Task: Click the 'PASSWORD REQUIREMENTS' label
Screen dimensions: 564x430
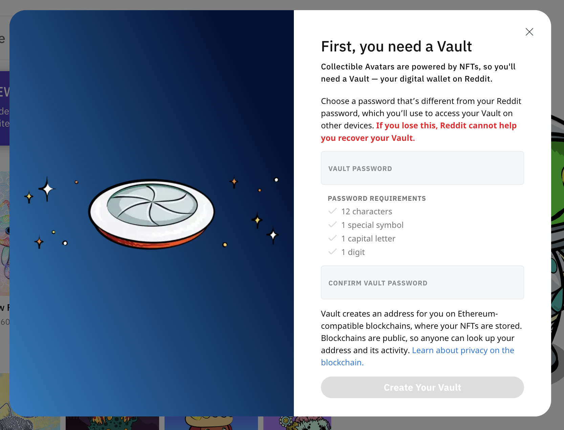Action: pyautogui.click(x=377, y=198)
